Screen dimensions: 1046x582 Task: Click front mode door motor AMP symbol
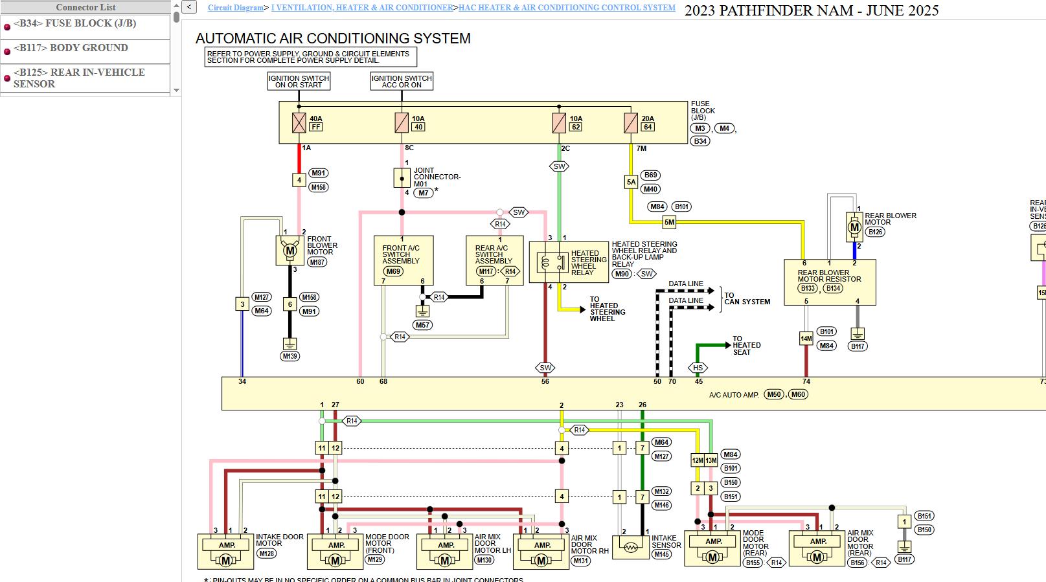[x=335, y=552]
